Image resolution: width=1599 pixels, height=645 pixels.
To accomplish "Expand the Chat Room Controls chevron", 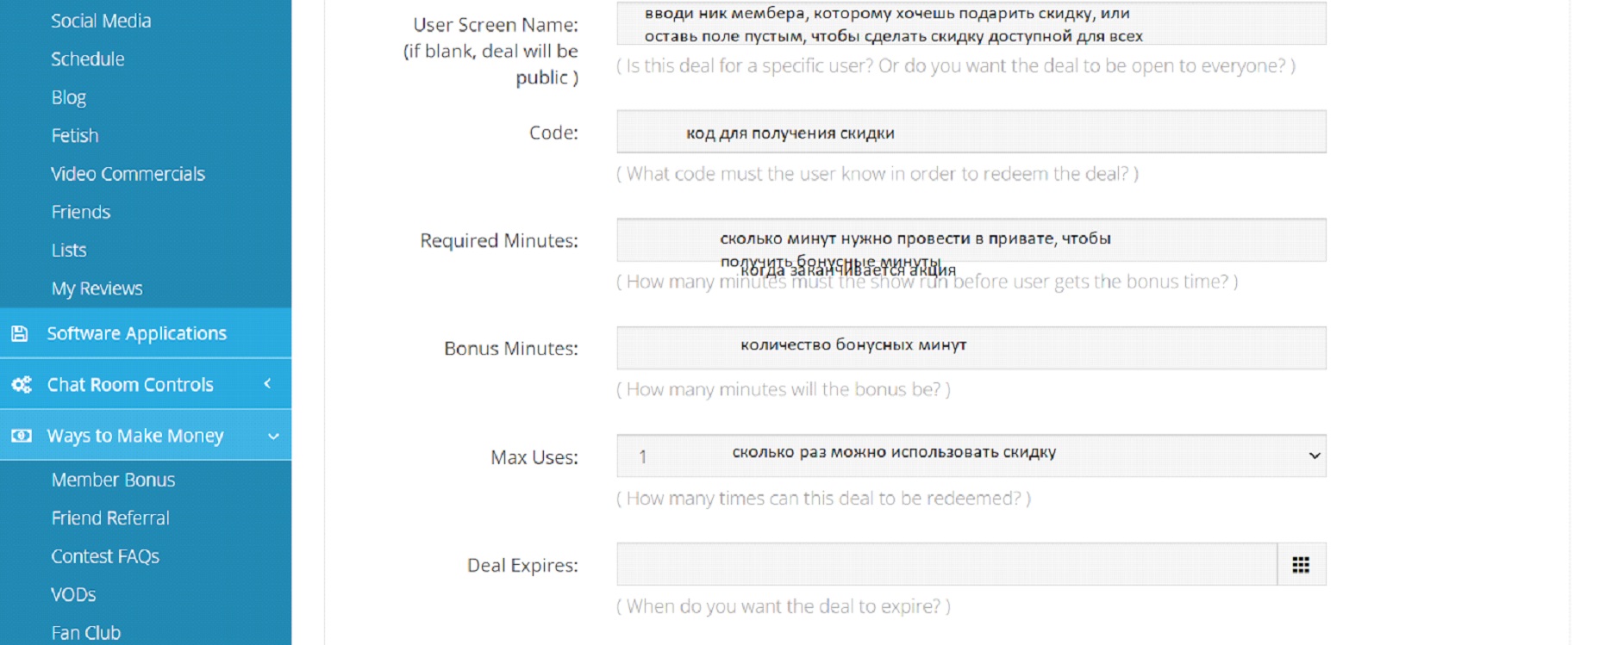I will coord(267,383).
